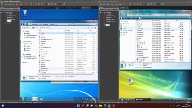The image size is (192, 108).
Task: Collapse My Computer in left library tree
Action: pos(2,12)
